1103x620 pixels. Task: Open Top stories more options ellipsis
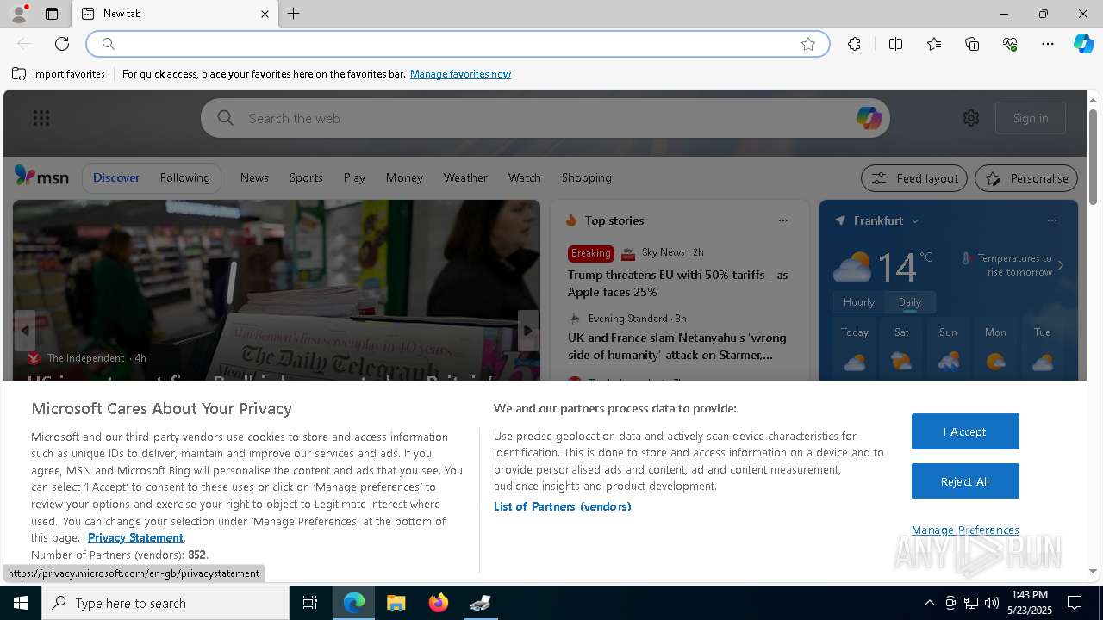point(783,220)
